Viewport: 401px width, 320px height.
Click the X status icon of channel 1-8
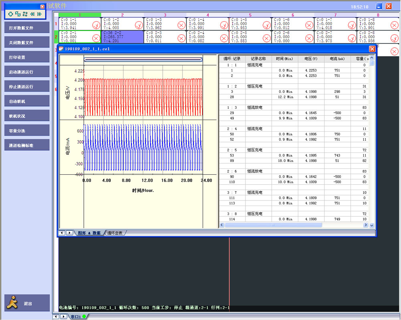pos(395,25)
